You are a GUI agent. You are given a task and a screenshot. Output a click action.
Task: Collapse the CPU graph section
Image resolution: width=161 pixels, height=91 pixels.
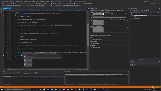91,26
